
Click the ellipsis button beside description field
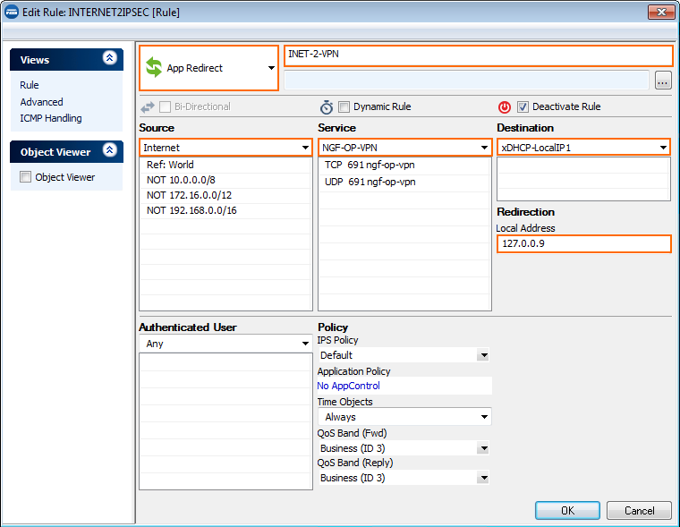click(x=663, y=81)
